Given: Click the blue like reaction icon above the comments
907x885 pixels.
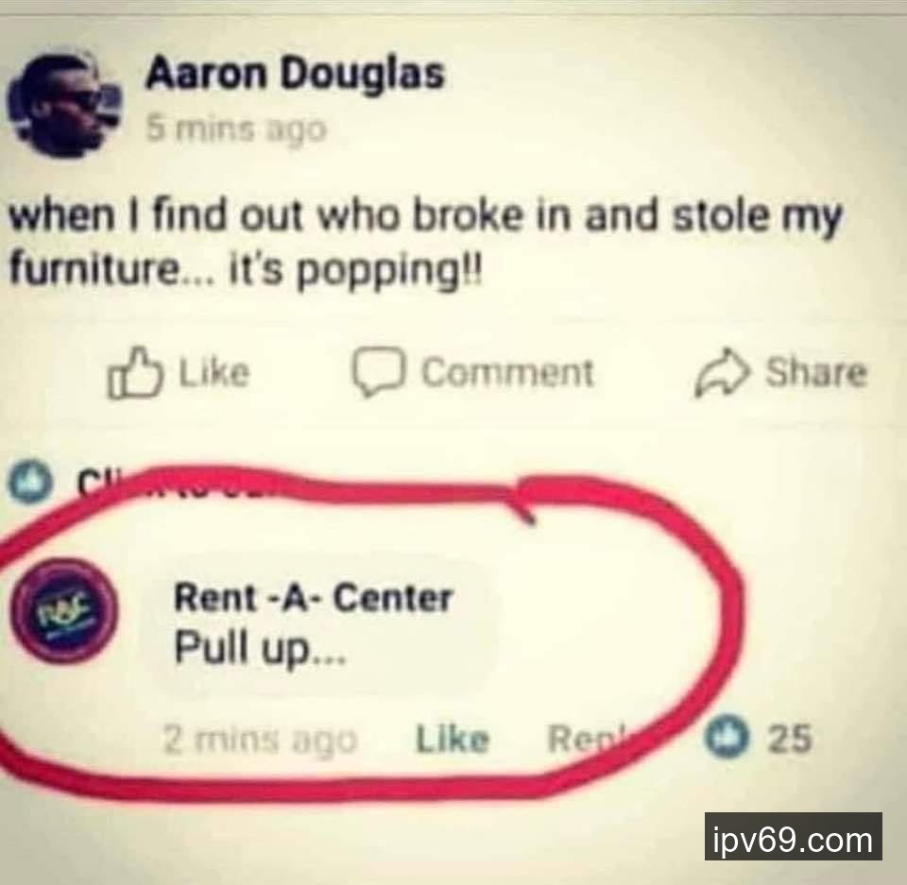Looking at the screenshot, I should 27,482.
